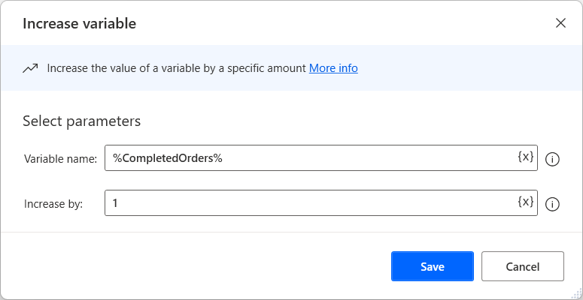The height and width of the screenshot is (300, 583).
Task: Click empty footer area left of Save
Action: 196,266
